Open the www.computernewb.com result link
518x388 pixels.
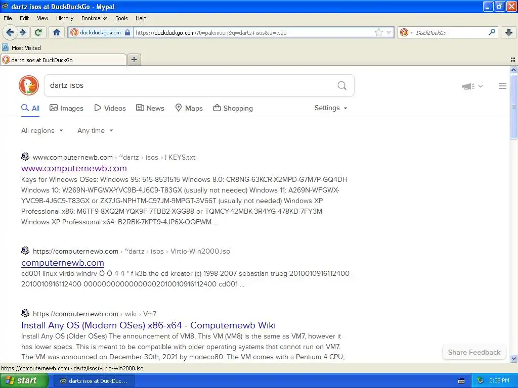(x=74, y=168)
